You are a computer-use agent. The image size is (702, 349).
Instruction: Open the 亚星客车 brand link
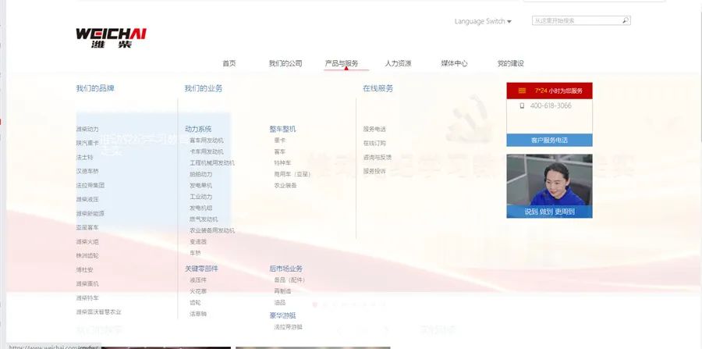(87, 227)
